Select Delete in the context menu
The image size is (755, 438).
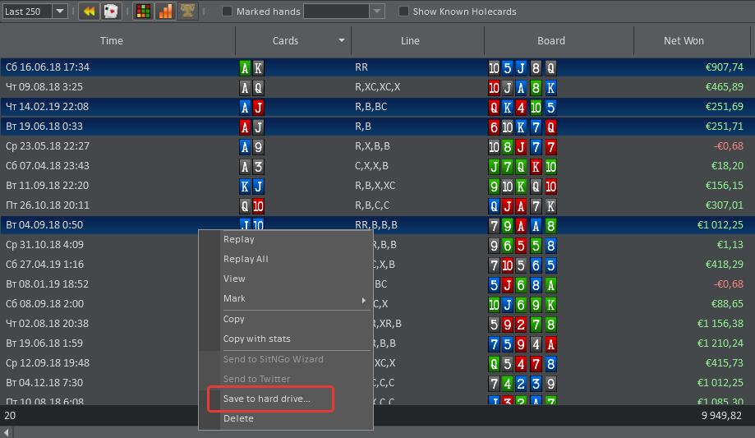tap(238, 418)
